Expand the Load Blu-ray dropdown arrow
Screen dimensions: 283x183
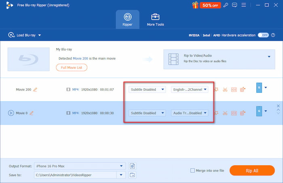click(x=40, y=35)
